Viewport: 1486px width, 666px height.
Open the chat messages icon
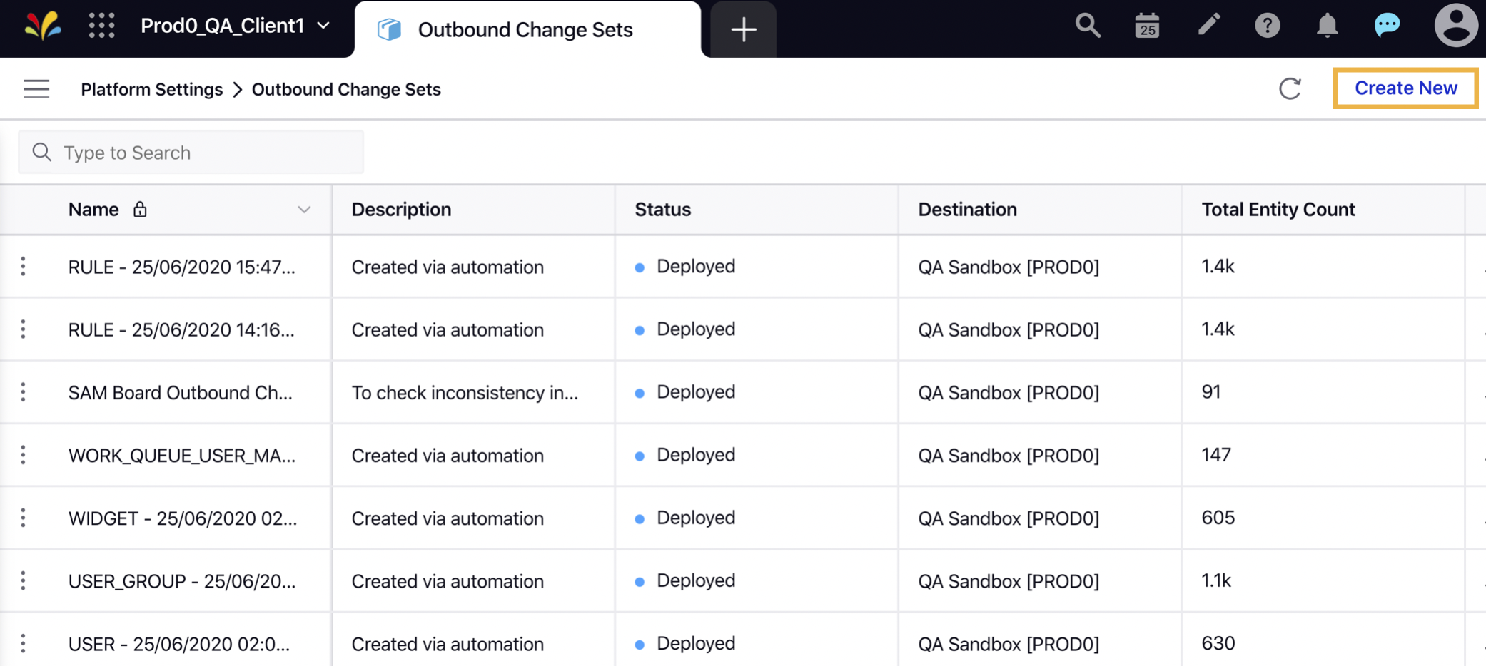pos(1385,26)
